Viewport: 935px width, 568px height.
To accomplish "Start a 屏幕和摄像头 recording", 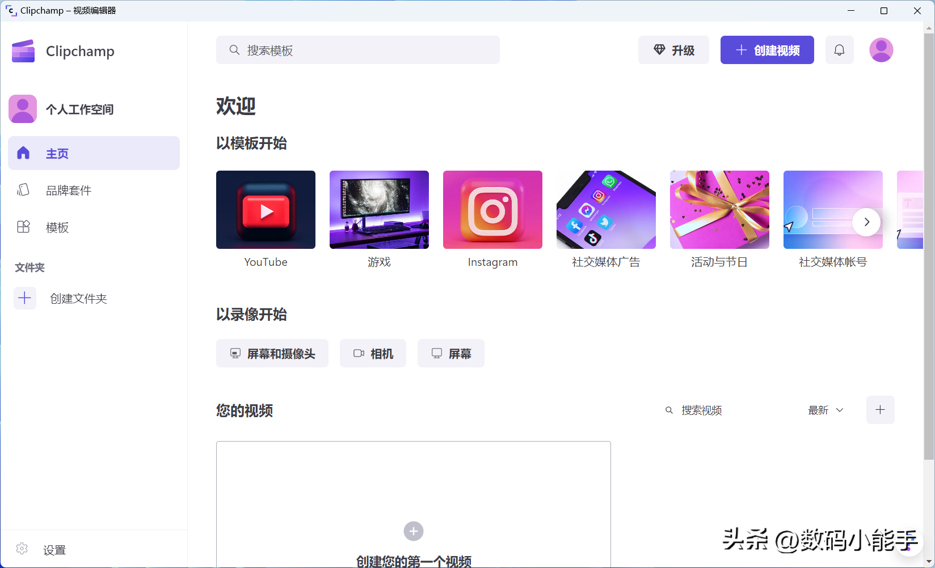I will click(272, 353).
